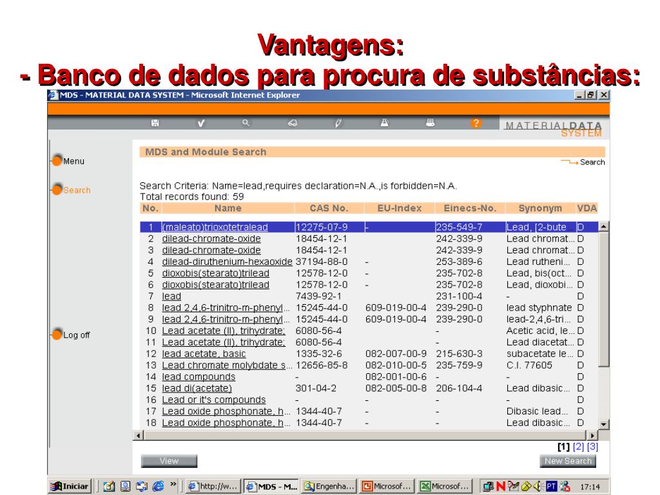
Task: Click the Synonym column header
Action: 540,208
